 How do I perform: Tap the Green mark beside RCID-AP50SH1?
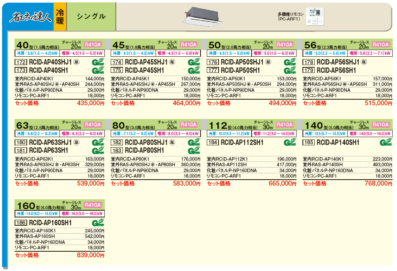tap(290, 70)
